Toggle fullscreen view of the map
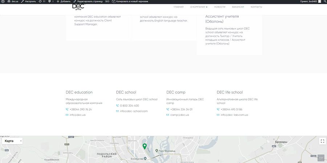The image size is (327, 163). [322, 141]
